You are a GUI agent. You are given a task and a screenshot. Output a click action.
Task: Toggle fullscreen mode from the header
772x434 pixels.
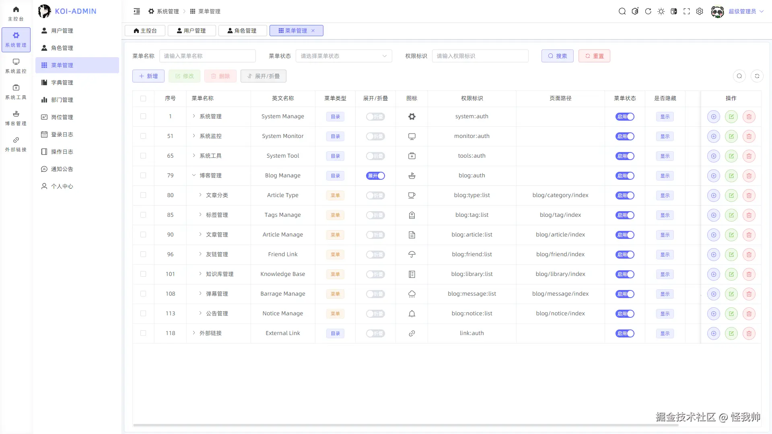tap(687, 11)
